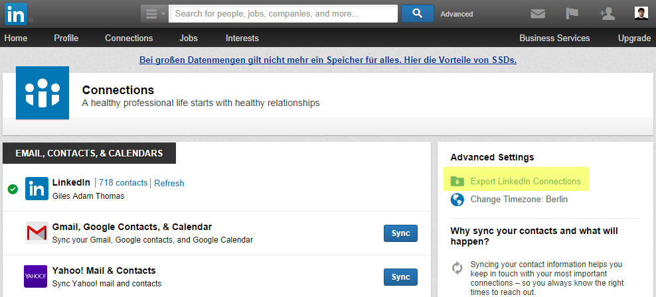Click the Yahoo! purple logo icon
This screenshot has height=297, width=656.
(x=36, y=276)
